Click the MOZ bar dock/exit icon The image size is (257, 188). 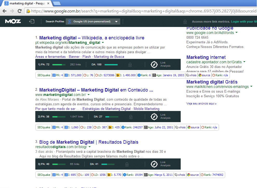click(32, 21)
